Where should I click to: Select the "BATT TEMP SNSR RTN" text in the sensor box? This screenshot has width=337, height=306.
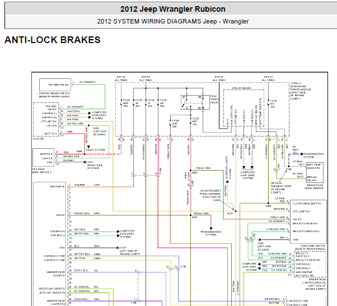coord(313,166)
